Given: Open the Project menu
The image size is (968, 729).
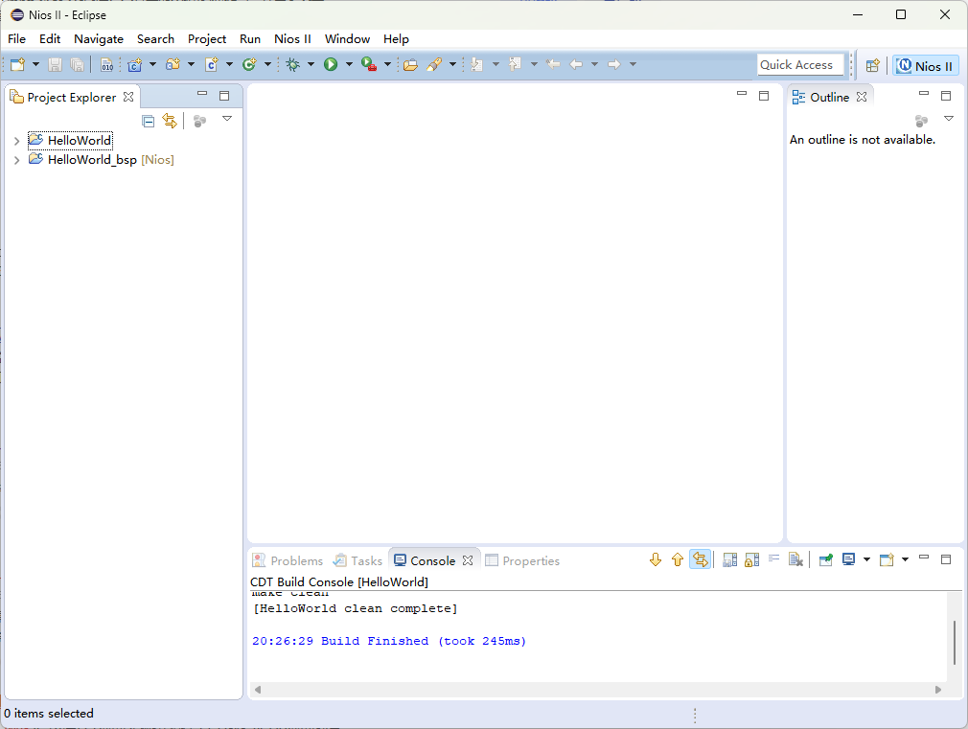Looking at the screenshot, I should click(x=207, y=39).
